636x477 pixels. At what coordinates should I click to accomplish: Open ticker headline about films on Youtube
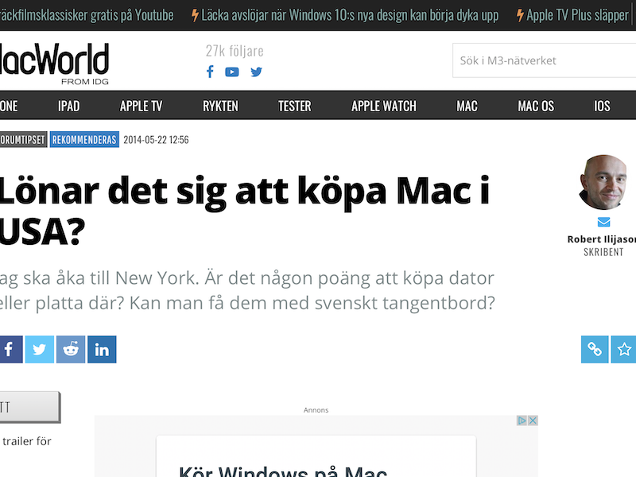[x=87, y=15]
